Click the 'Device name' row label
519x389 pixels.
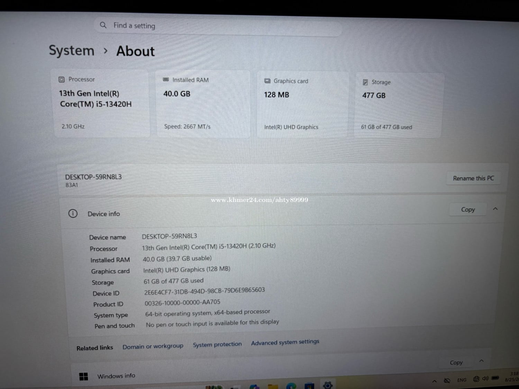(108, 238)
